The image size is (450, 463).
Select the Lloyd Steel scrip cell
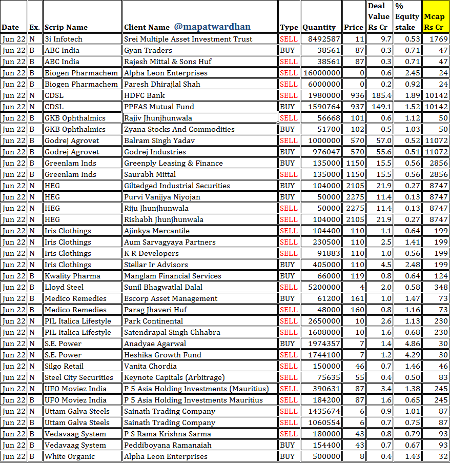[x=83, y=287]
